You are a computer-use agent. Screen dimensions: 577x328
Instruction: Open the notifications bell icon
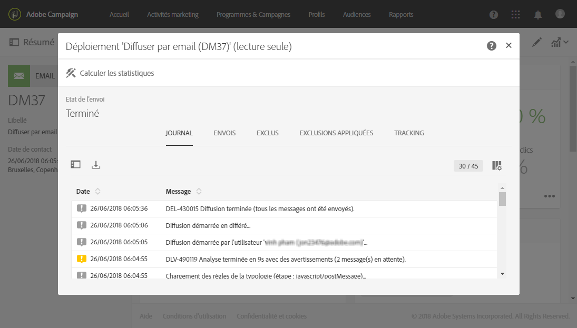537,15
